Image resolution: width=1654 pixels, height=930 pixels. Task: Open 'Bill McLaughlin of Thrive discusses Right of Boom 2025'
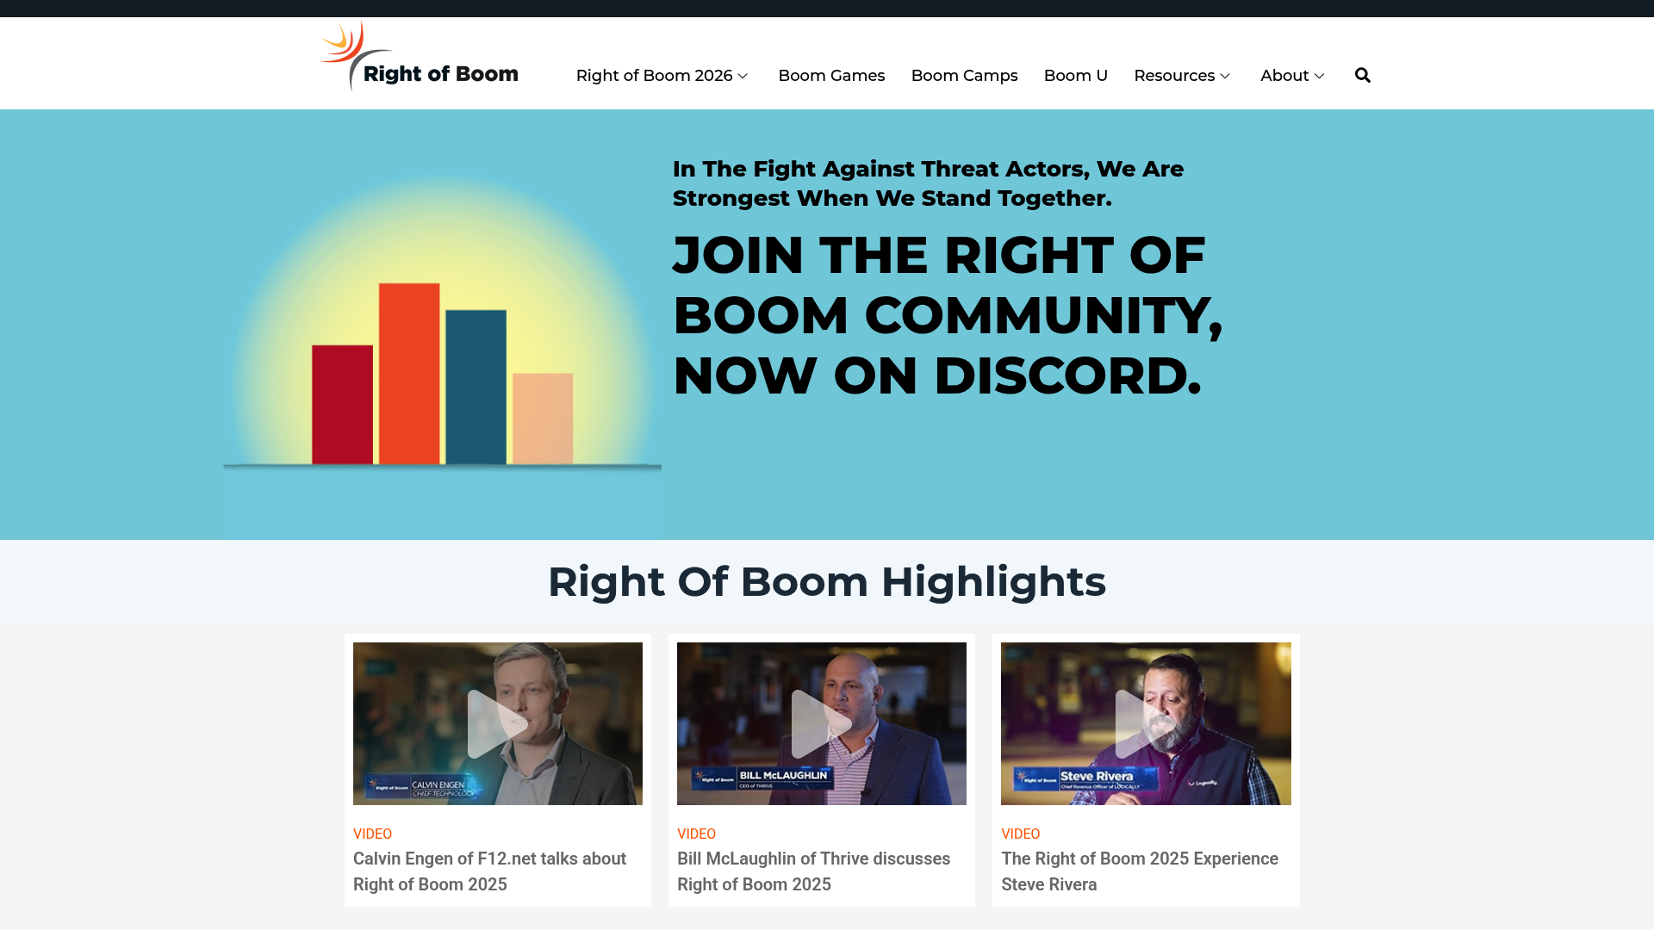(813, 871)
